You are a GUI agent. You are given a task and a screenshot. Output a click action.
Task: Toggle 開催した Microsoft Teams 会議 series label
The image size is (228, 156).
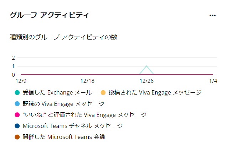(x=64, y=137)
